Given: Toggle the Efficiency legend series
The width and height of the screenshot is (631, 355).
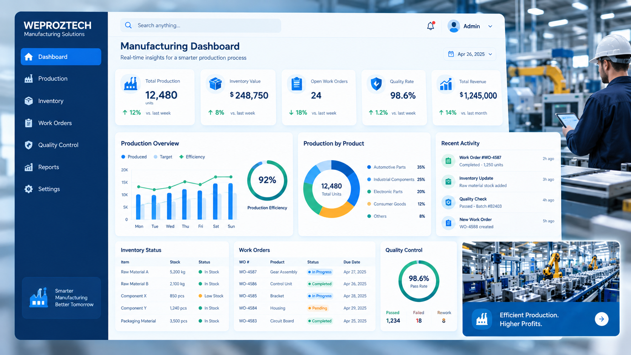Looking at the screenshot, I should click(x=192, y=157).
